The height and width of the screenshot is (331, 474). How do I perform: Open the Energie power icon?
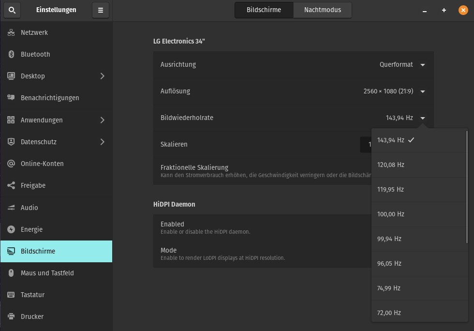click(x=11, y=229)
